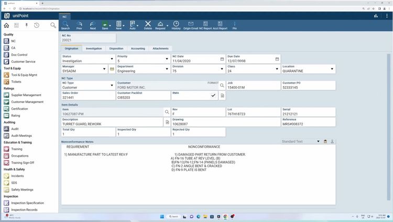Open taskbar Search box

pyautogui.click(x=173, y=216)
